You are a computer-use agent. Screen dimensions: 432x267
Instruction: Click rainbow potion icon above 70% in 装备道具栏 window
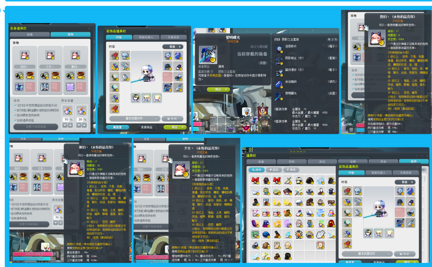coord(68,110)
